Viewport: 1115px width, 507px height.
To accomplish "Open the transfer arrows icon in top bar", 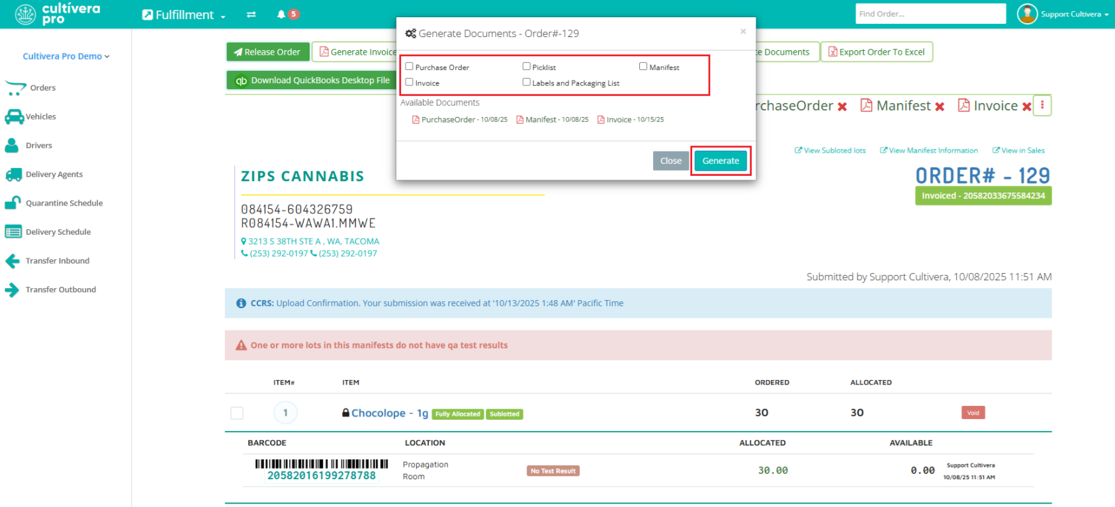I will pyautogui.click(x=251, y=15).
